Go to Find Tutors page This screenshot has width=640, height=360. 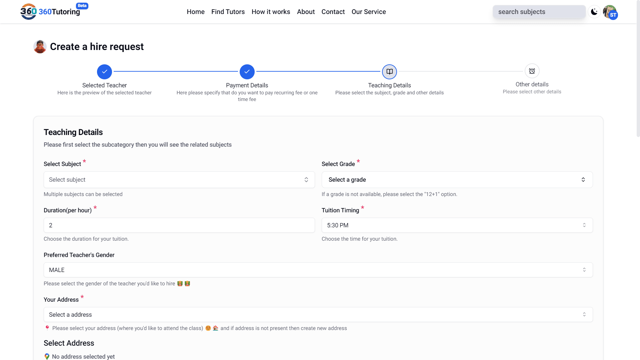click(x=228, y=12)
